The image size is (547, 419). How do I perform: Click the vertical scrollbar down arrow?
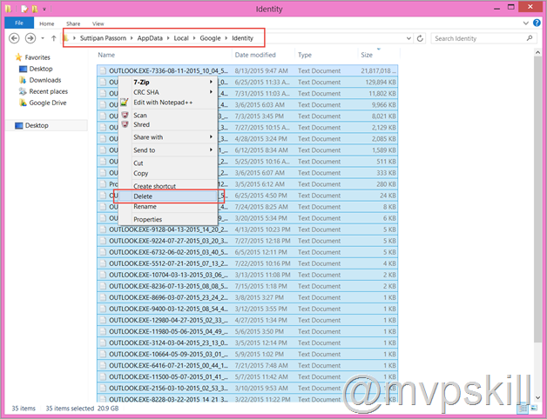click(x=537, y=398)
